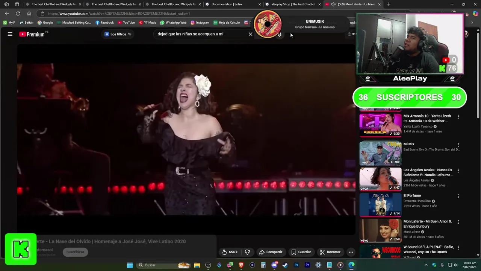
Task: Go back with browser back arrow
Action: coord(7,14)
